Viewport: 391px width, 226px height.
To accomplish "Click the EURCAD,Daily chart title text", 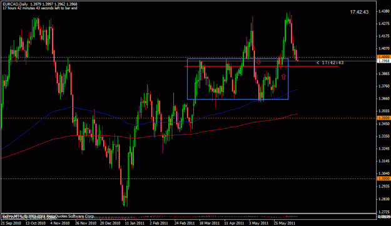I will (16, 4).
